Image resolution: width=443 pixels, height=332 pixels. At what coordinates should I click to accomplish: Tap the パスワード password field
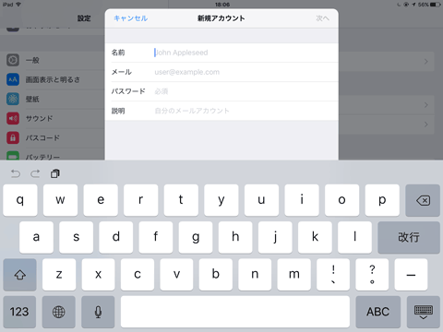point(221,91)
